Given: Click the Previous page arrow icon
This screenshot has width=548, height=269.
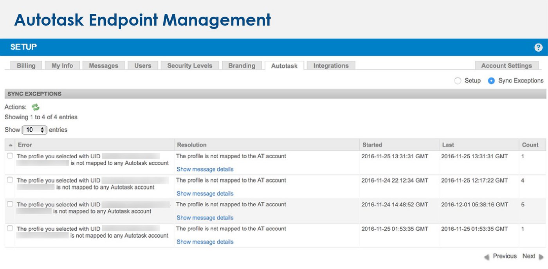Looking at the screenshot, I should [487, 257].
